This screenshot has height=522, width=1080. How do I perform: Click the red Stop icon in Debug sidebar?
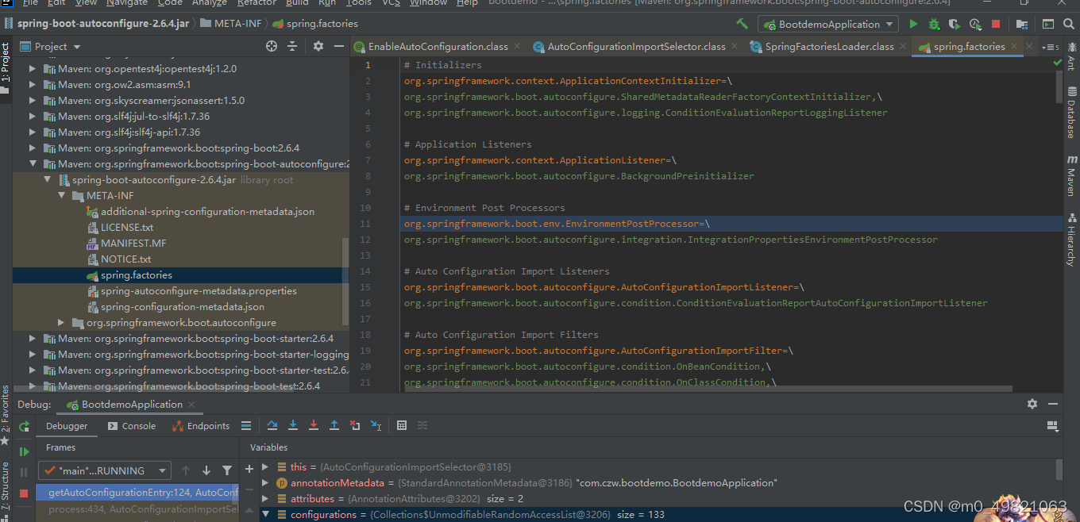pyautogui.click(x=24, y=493)
